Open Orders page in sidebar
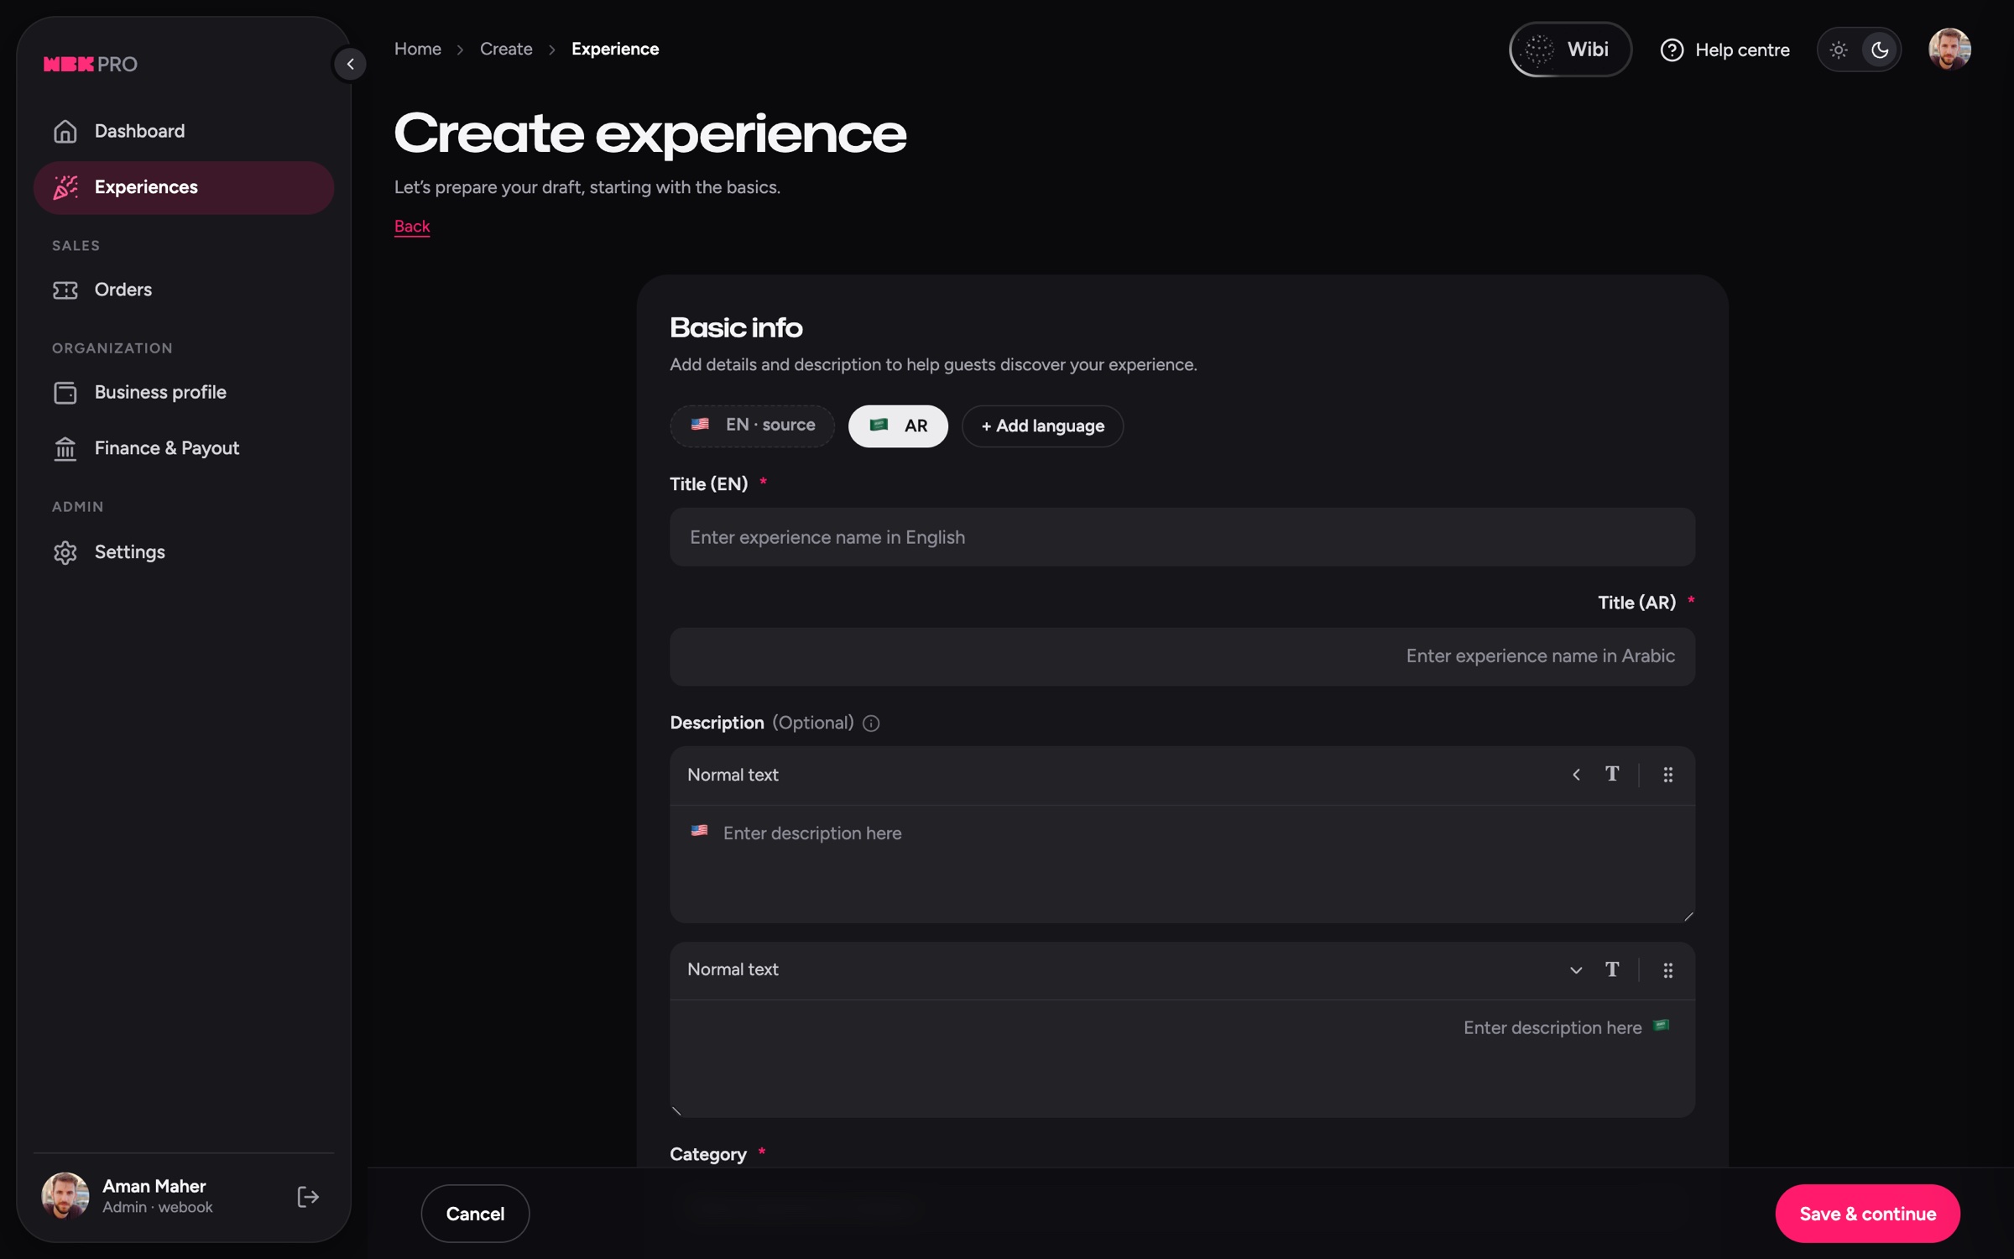 (x=184, y=290)
